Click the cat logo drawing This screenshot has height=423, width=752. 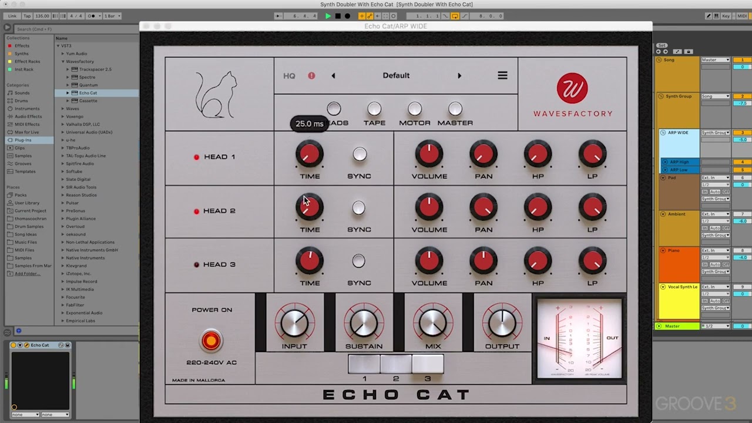[x=216, y=94]
